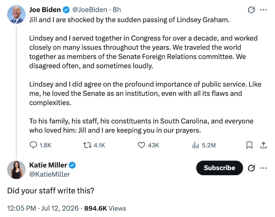
Task: Open Joe Biden's profile picture
Action: click(16, 14)
